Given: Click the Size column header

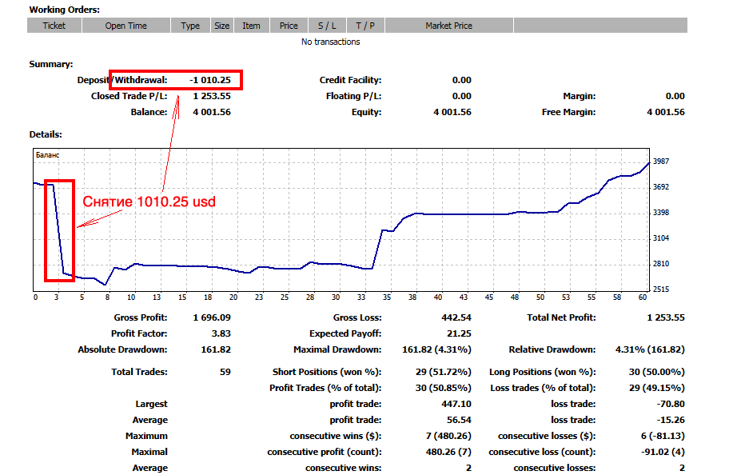Looking at the screenshot, I should point(221,26).
